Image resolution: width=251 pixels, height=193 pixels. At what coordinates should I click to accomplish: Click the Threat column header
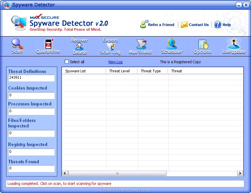coord(206,71)
